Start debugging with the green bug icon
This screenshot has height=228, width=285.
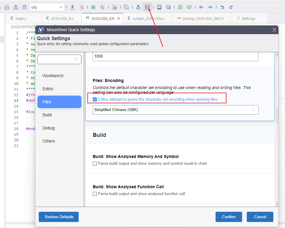(93, 7)
